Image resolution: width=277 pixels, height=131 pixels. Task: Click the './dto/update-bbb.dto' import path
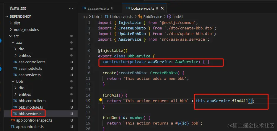tap(189, 34)
